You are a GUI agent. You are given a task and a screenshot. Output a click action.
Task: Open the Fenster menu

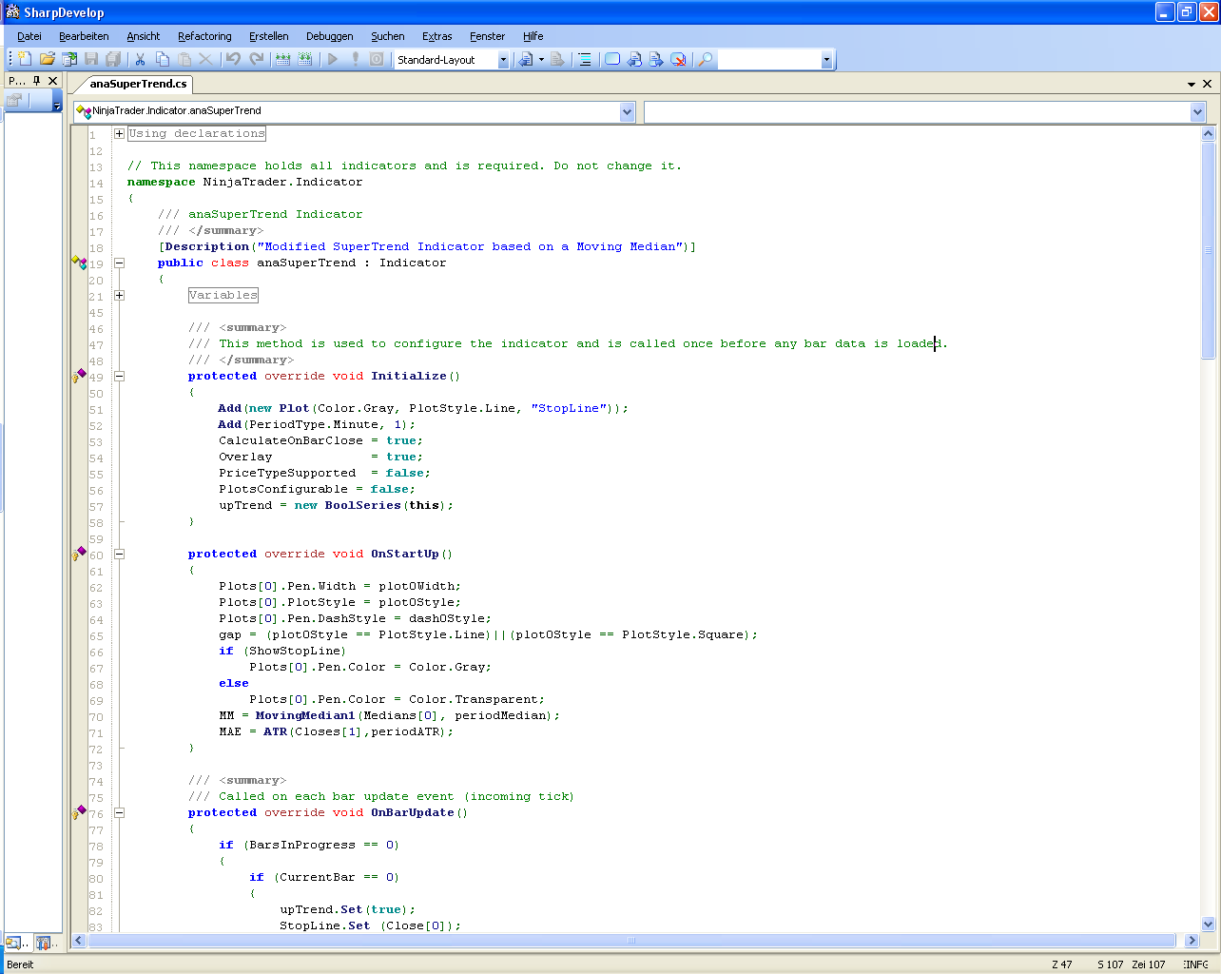tap(488, 36)
